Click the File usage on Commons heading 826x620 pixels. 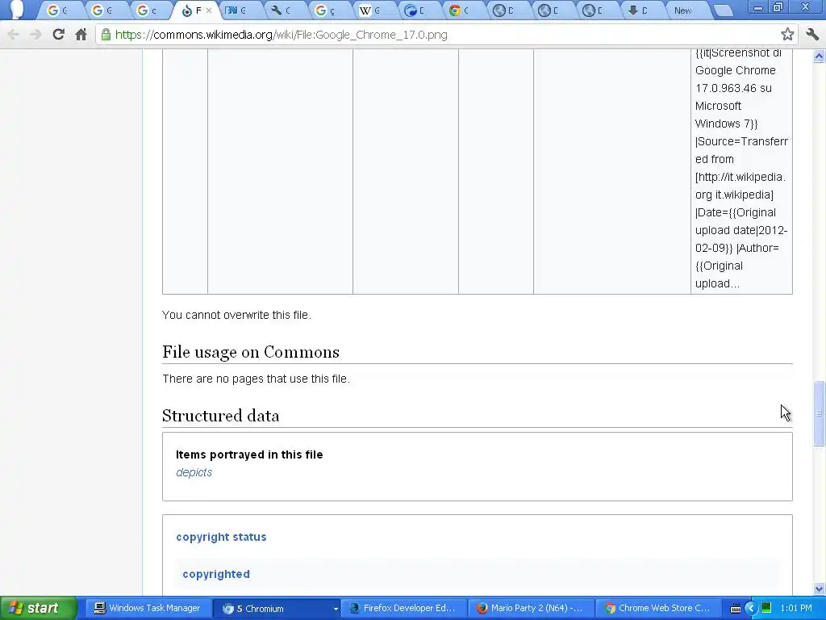[251, 352]
